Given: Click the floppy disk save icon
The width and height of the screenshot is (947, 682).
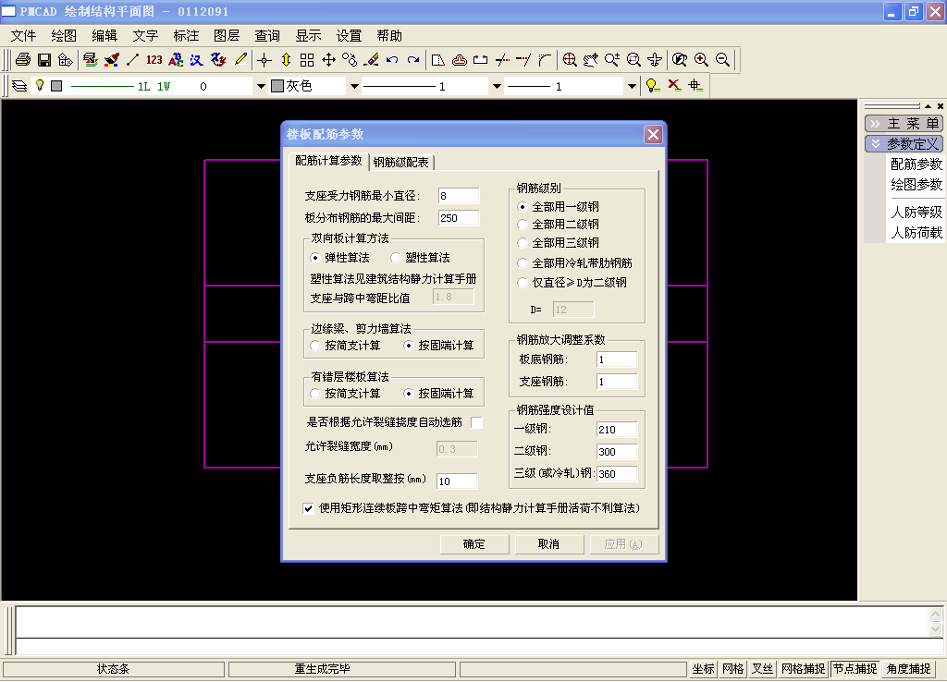Looking at the screenshot, I should (x=44, y=60).
